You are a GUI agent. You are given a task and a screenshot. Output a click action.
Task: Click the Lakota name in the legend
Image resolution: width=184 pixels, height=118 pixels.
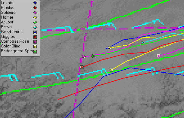click(x=7, y=3)
